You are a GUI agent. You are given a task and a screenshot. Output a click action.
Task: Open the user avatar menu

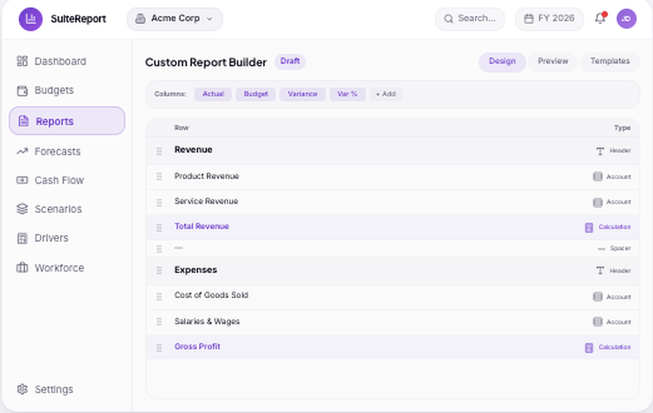[626, 19]
